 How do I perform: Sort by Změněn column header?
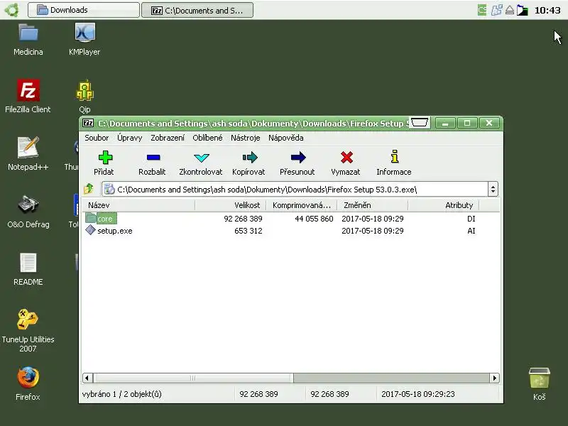372,205
